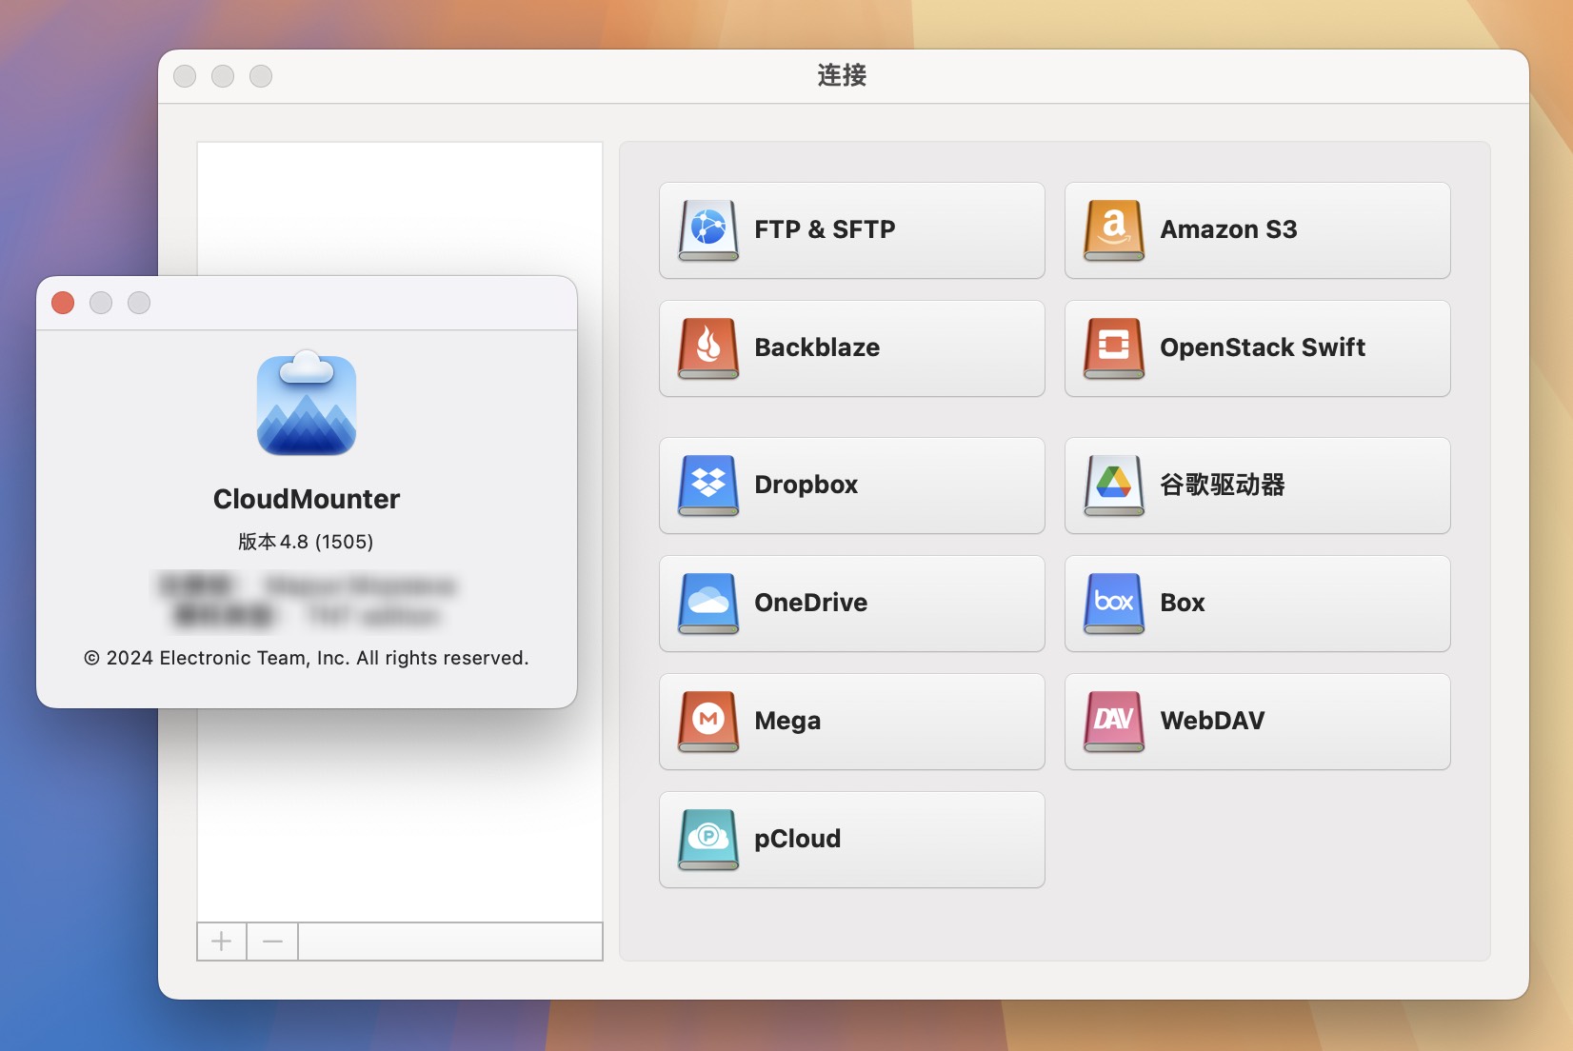The width and height of the screenshot is (1573, 1051).
Task: Click the OneDrive cloud drive icon
Action: pyautogui.click(x=708, y=604)
